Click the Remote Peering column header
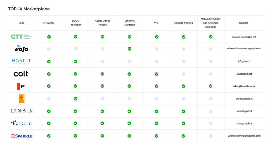272x152 pixels. [184, 23]
